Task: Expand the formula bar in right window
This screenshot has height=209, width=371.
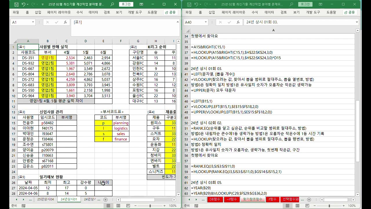Action: click(x=357, y=22)
